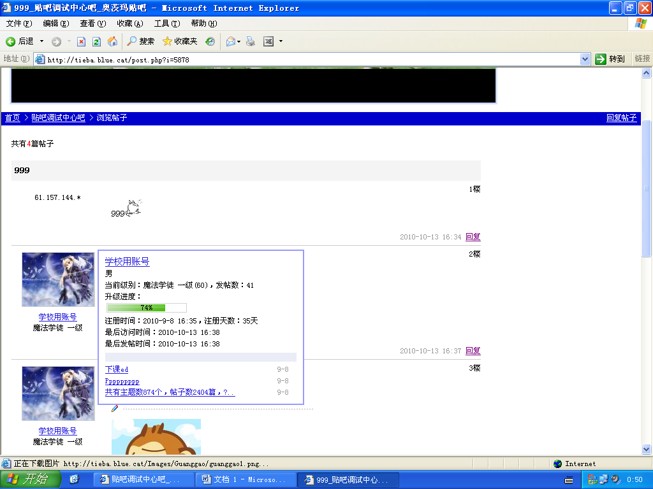Image resolution: width=653 pixels, height=489 pixels.
Task: Open the History toolbar icon
Action: [x=210, y=41]
